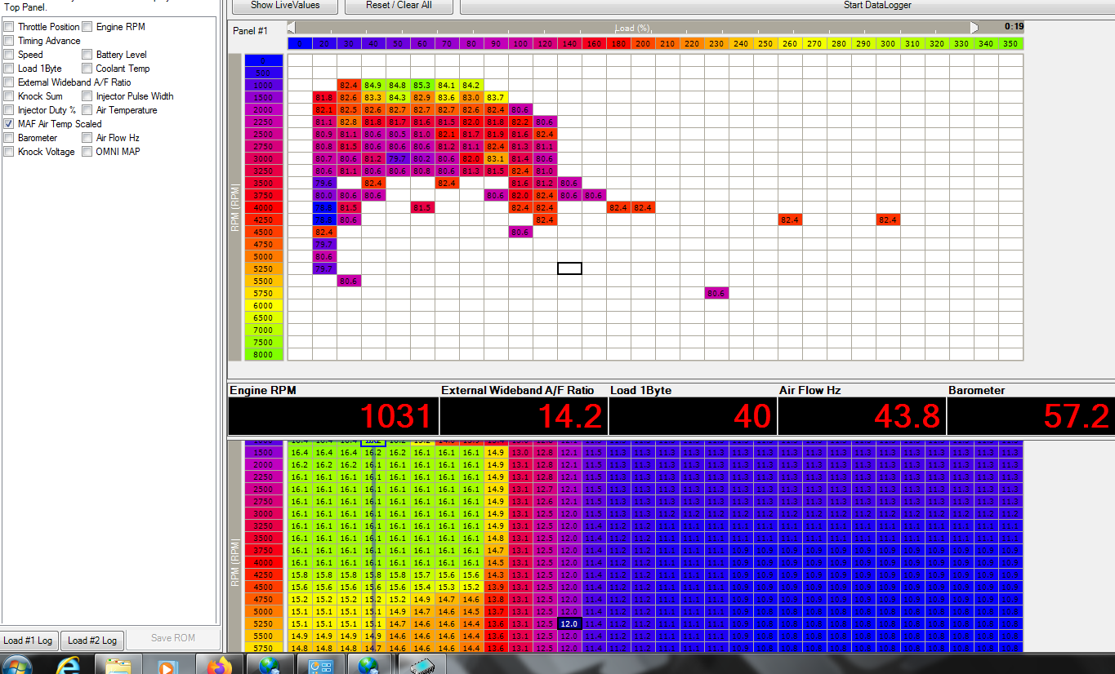Uncheck MAF Air Temp Scaled

[9, 124]
